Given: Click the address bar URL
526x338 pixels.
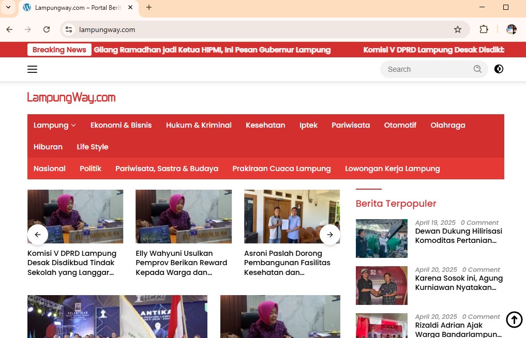Looking at the screenshot, I should pos(107,29).
